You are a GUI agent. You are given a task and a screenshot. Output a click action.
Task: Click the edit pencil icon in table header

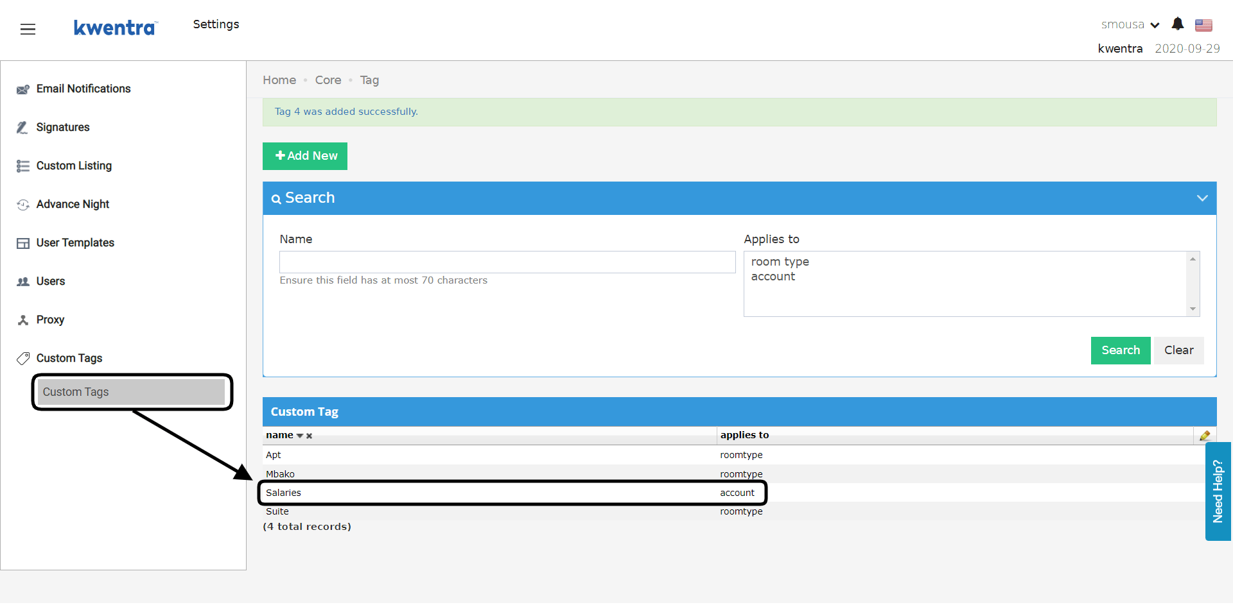click(x=1205, y=436)
